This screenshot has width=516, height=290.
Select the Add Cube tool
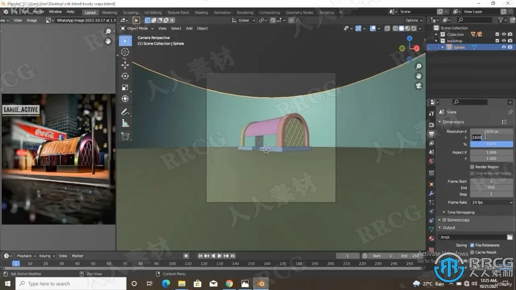click(x=125, y=136)
